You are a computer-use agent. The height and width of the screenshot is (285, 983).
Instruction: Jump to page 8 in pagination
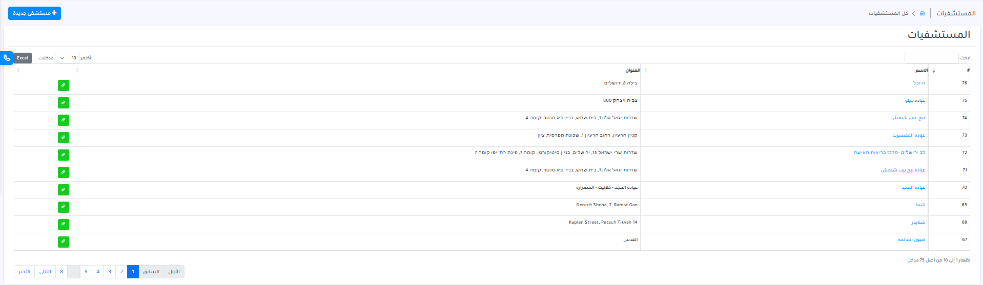coord(62,272)
